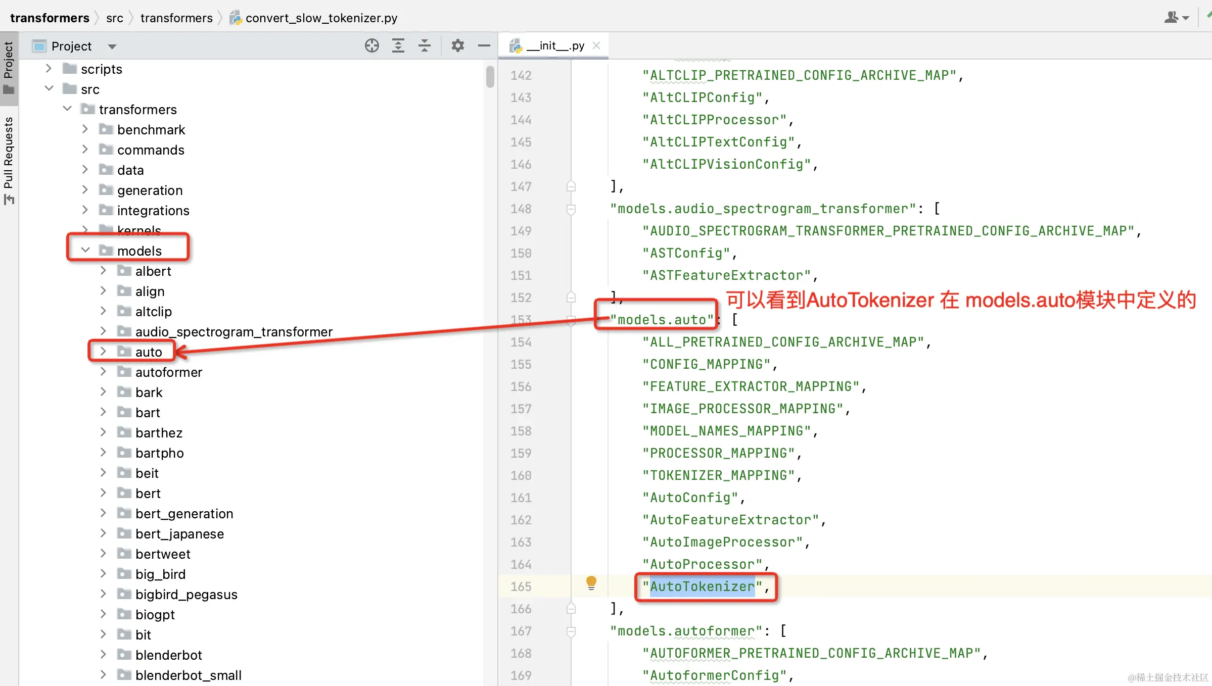Toggle code fold marker at line 148
Image resolution: width=1212 pixels, height=686 pixels.
pos(571,209)
